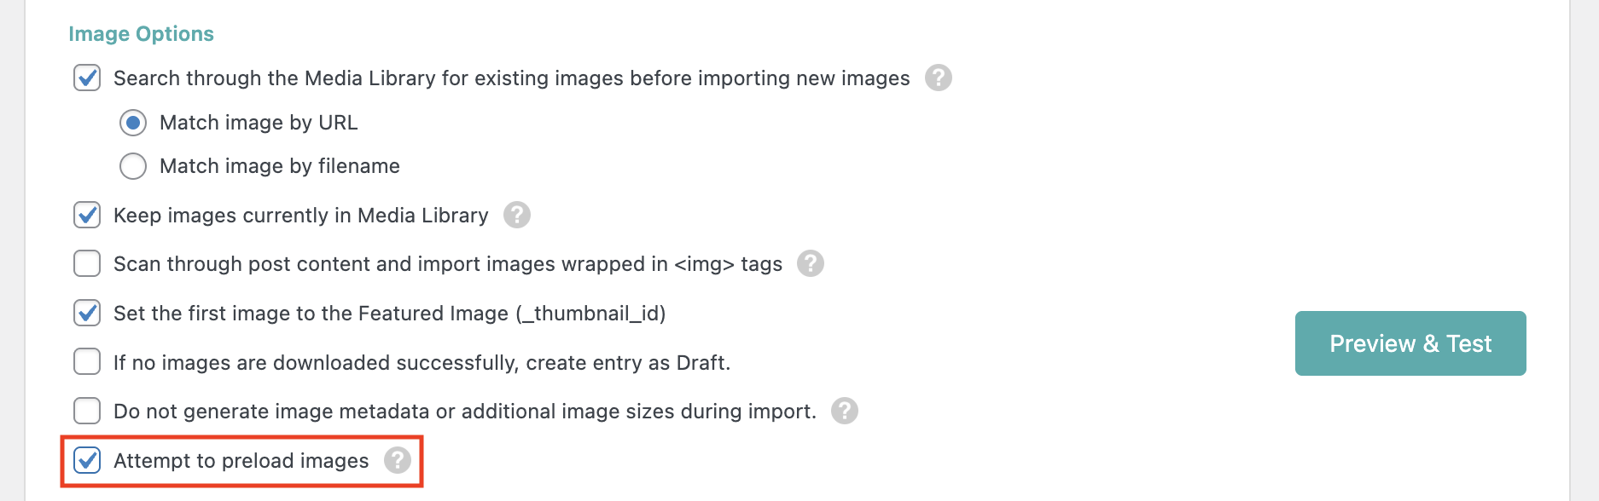
Task: Click help icon next to preload images
Action: click(397, 460)
